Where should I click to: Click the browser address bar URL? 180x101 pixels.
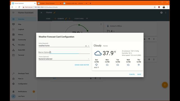tap(46, 7)
